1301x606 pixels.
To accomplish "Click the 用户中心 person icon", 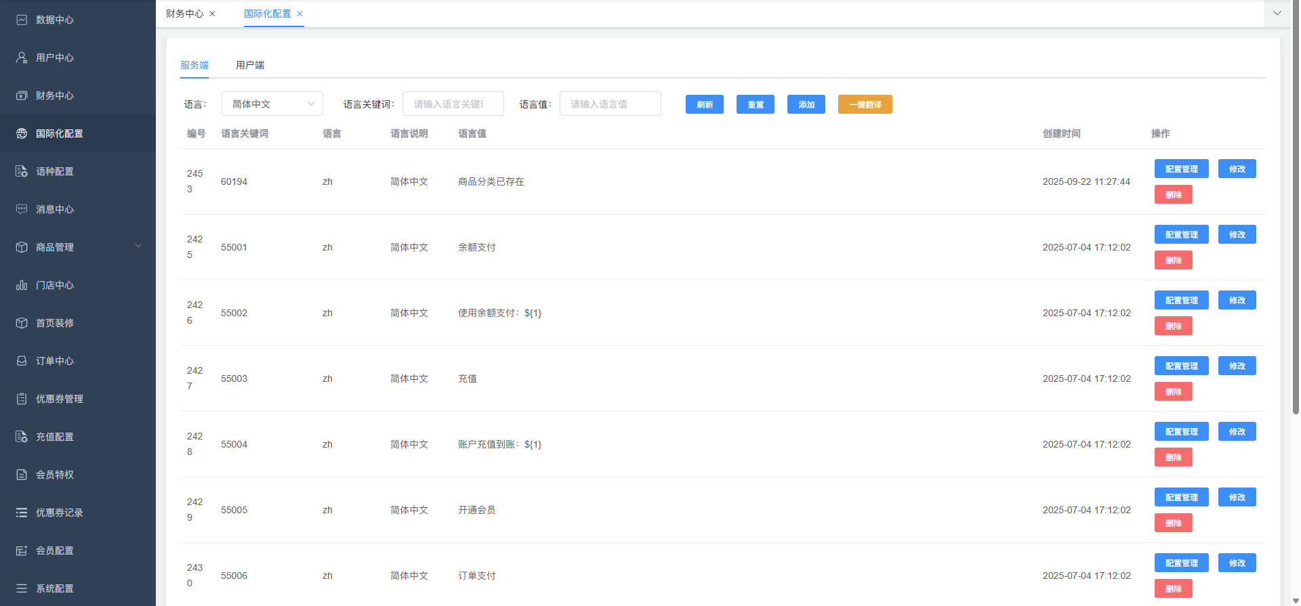I will click(x=22, y=58).
